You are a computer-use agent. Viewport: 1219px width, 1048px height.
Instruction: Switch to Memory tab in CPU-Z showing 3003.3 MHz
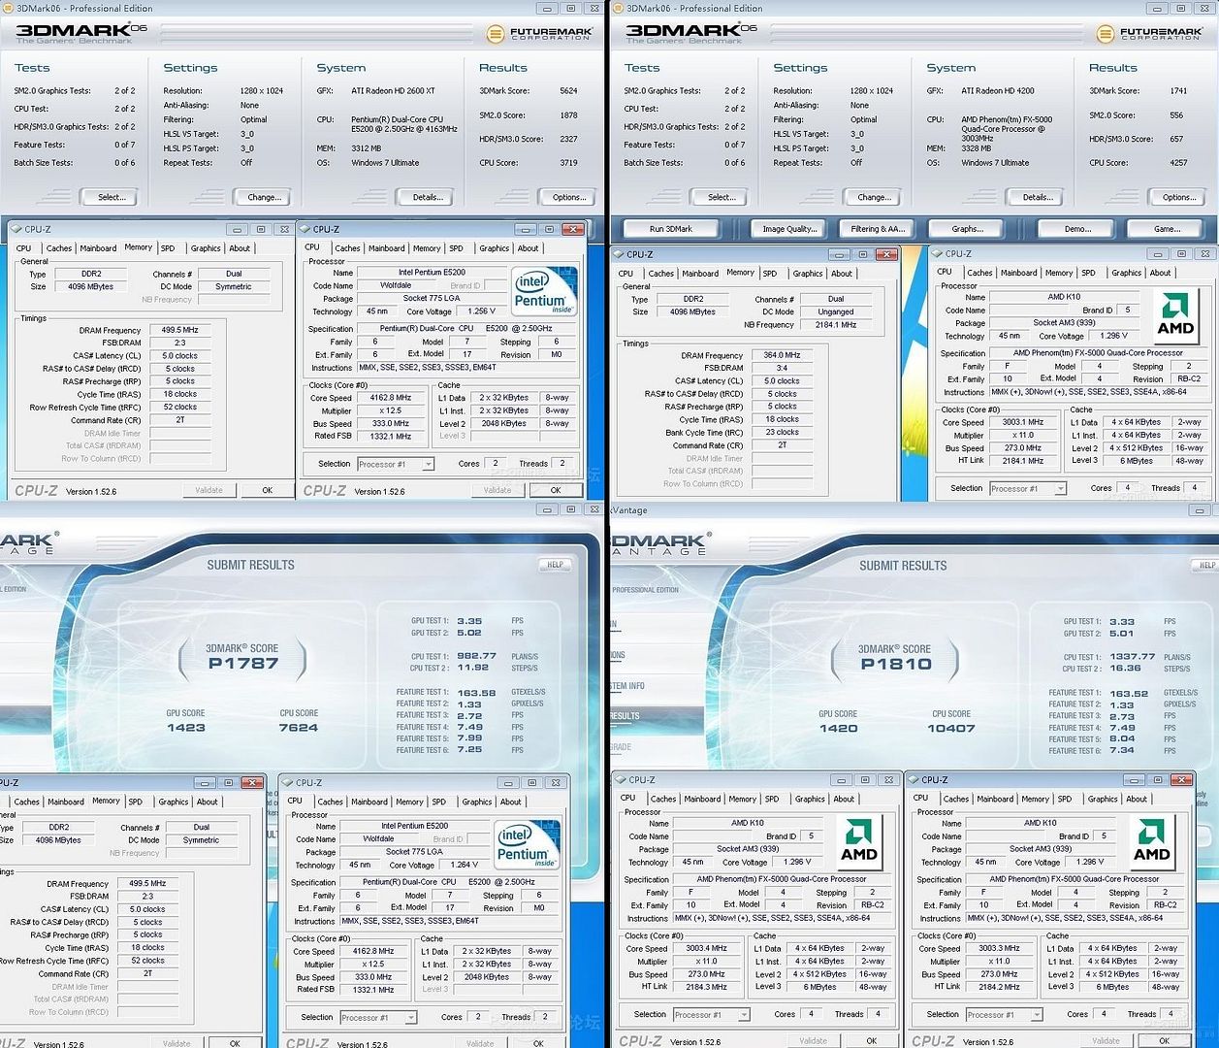tap(1035, 800)
